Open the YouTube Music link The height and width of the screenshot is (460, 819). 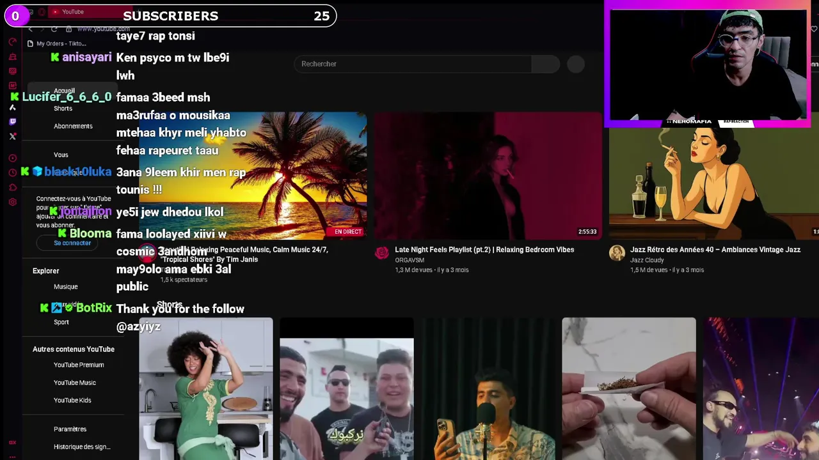tap(75, 383)
